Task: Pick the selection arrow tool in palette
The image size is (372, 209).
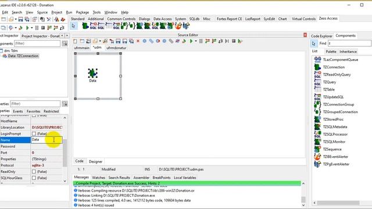Action: point(73,26)
